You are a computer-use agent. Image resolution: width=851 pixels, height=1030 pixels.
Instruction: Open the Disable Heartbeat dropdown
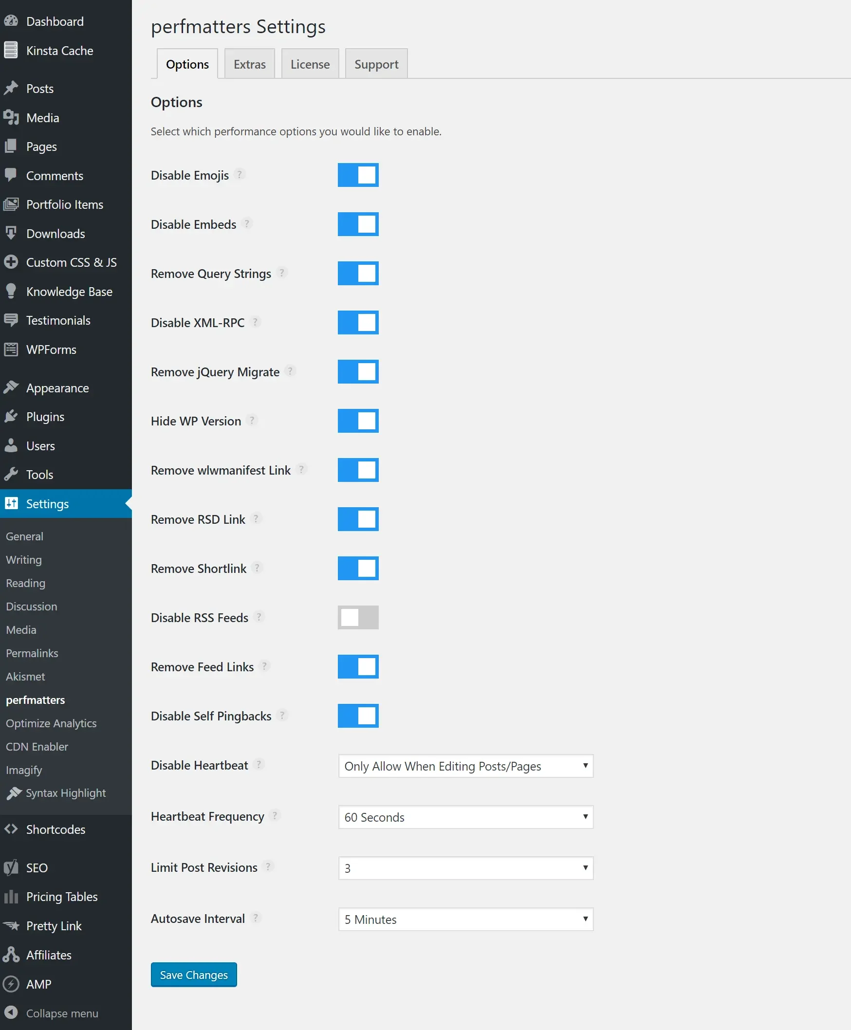point(465,766)
